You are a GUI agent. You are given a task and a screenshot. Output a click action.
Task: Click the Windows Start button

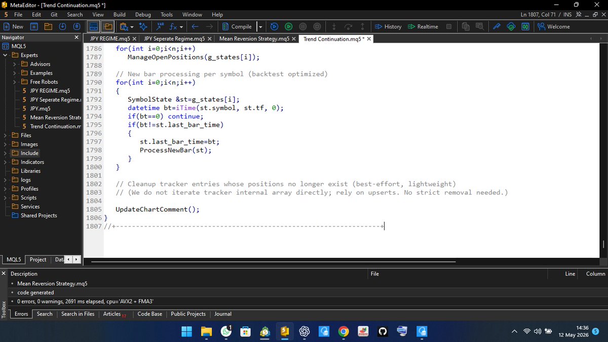click(x=187, y=331)
